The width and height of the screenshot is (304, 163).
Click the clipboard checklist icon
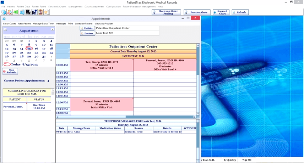tap(40, 12)
